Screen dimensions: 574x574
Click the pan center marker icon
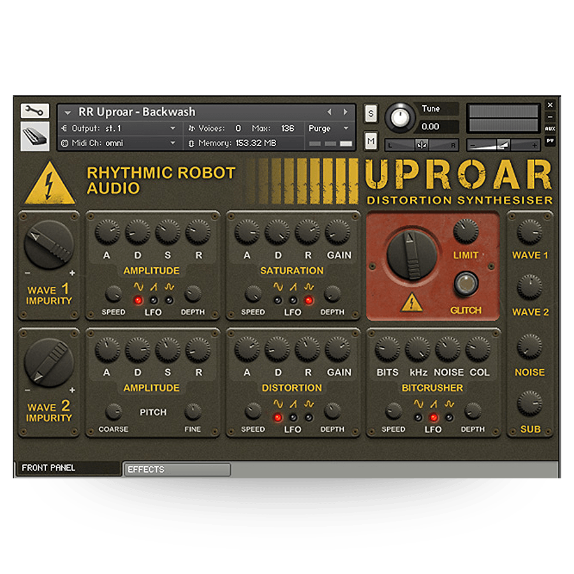[x=422, y=145]
